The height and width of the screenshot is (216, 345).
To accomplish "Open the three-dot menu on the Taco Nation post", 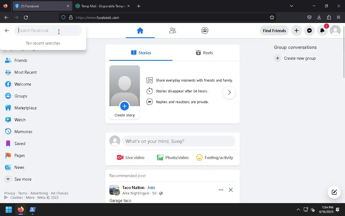I will click(x=221, y=190).
